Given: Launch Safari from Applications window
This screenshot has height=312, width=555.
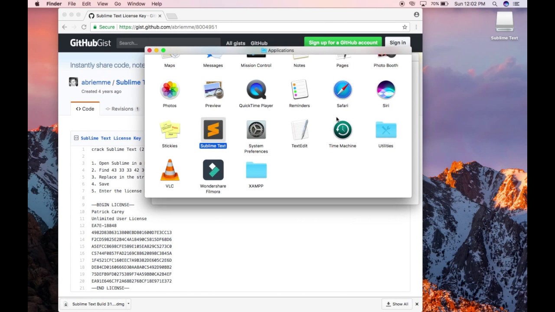Looking at the screenshot, I should (x=343, y=90).
